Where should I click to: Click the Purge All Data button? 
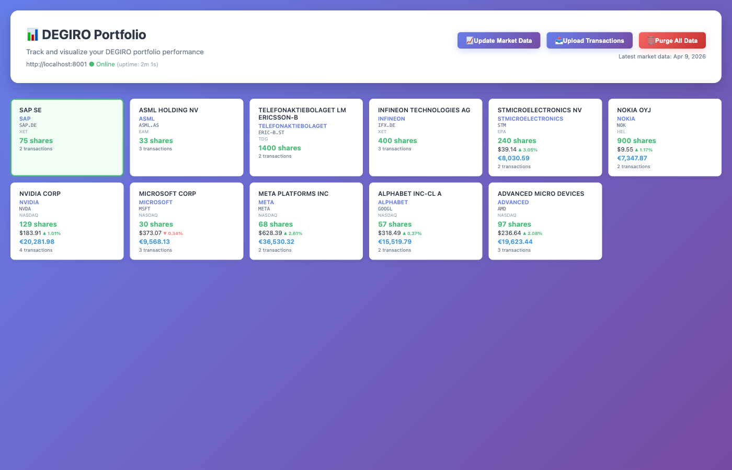pos(672,40)
